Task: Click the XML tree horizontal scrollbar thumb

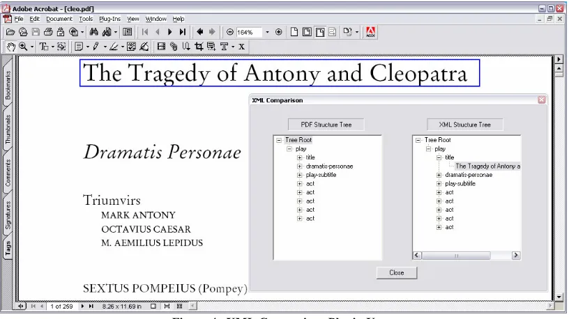Action: pos(456,256)
